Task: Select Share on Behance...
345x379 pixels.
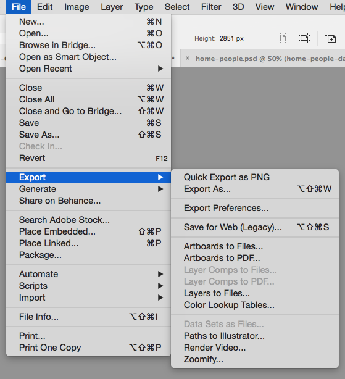Action: click(88, 201)
